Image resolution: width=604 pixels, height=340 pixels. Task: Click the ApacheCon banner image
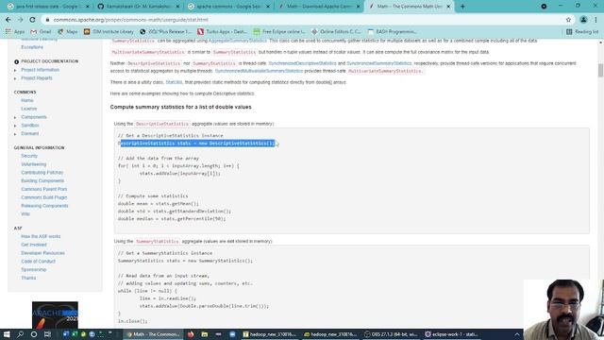point(55,314)
